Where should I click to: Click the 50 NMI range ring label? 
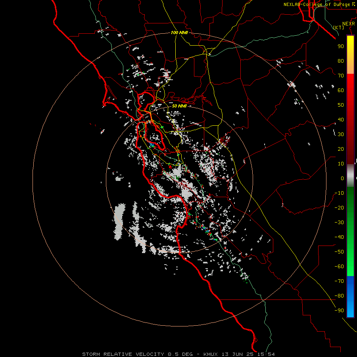tap(179, 106)
